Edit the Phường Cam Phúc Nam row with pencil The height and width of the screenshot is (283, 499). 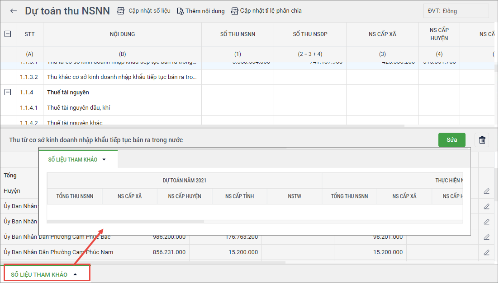487,252
